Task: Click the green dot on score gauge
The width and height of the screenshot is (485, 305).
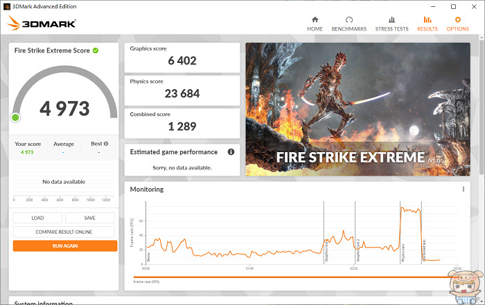Action: (x=15, y=118)
